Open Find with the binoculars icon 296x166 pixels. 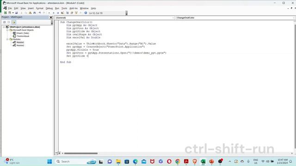point(35,13)
